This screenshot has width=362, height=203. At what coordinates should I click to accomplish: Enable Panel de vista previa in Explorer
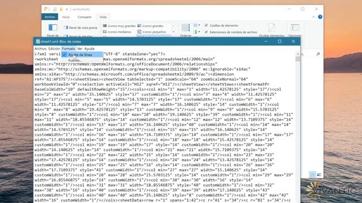(80, 28)
